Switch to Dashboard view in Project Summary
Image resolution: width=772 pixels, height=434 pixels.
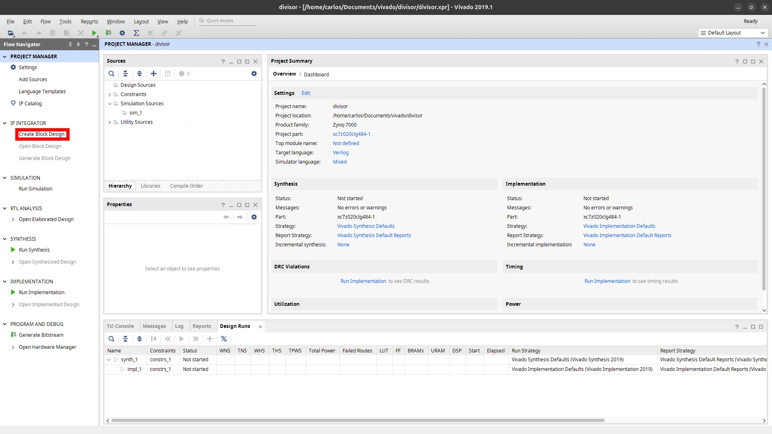tap(316, 74)
